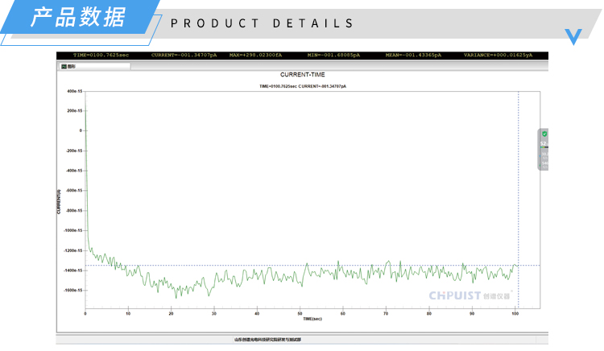Click the 90 tick on time axis

coord(472,314)
